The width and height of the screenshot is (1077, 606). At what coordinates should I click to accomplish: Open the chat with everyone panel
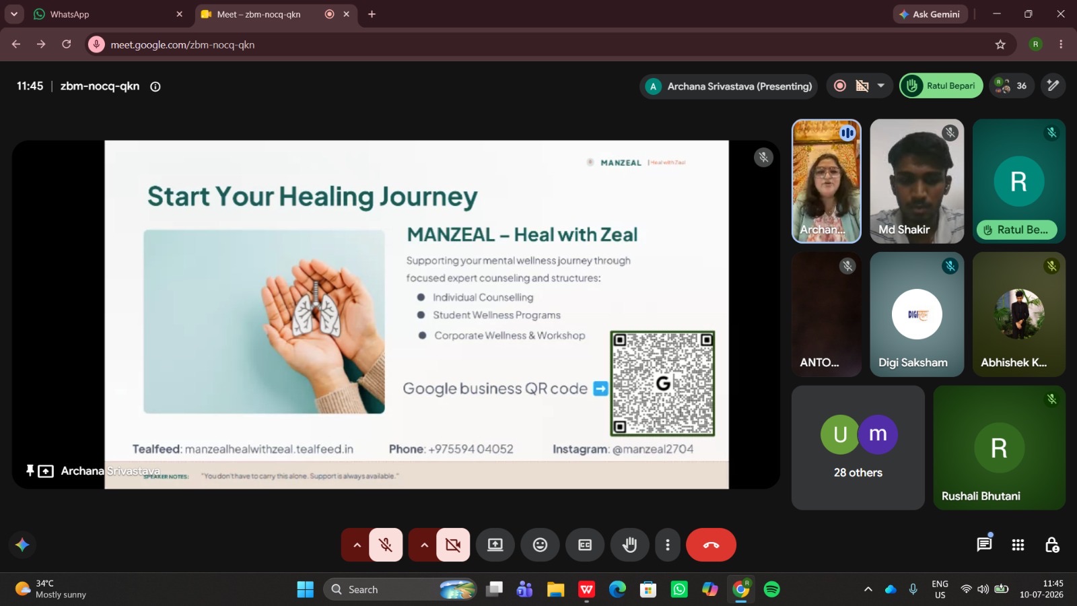[x=984, y=544]
